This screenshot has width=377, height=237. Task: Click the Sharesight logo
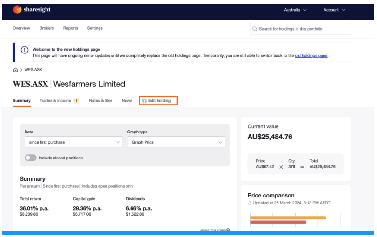pyautogui.click(x=32, y=10)
